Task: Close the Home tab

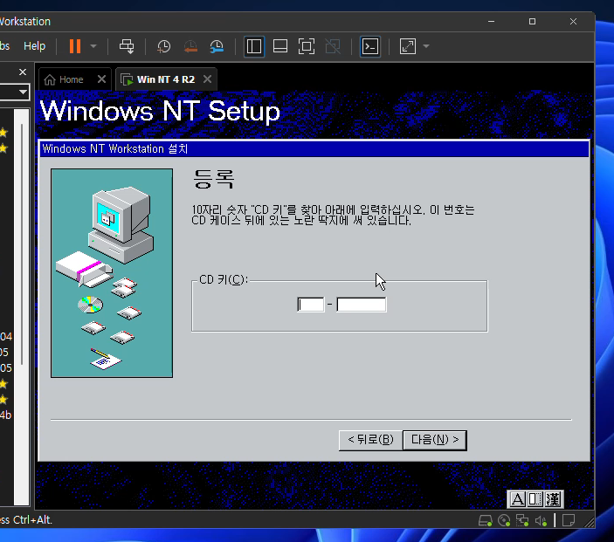Action: tap(101, 79)
